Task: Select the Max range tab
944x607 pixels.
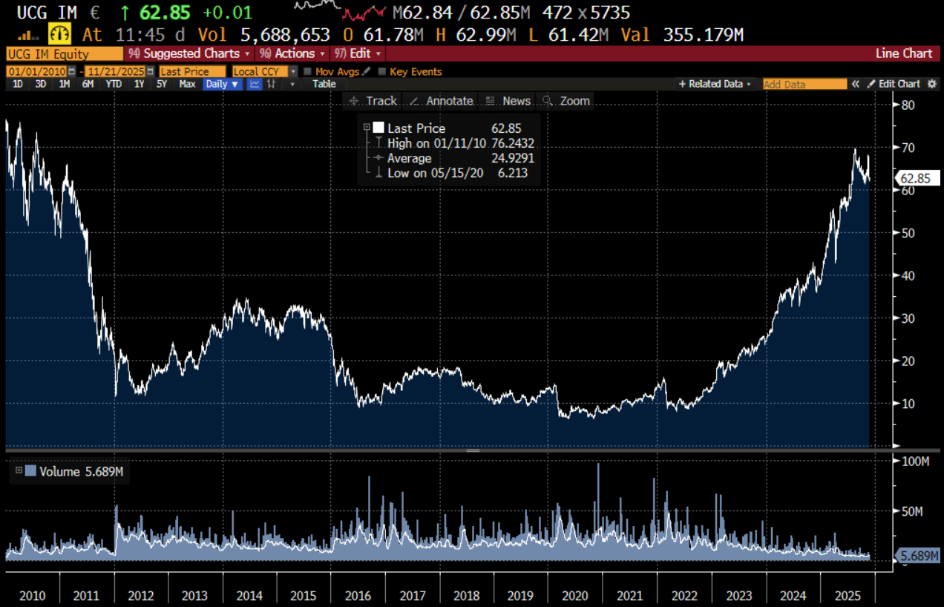Action: pyautogui.click(x=187, y=84)
